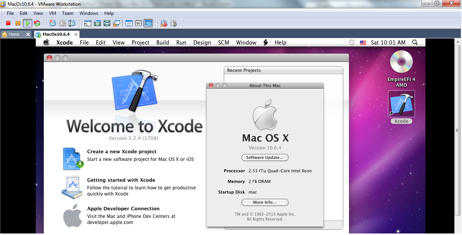Click the orange Suspend (pause) icon
The width and height of the screenshot is (462, 235).
18,24
